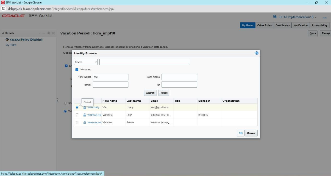Screen dimensions: 331x176
Task: Click the user icon beside vanessa.jan
Action: [85, 122]
